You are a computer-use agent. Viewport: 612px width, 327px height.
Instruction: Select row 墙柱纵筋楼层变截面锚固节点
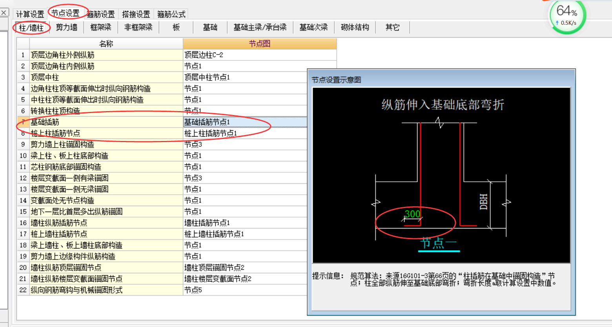click(106, 279)
